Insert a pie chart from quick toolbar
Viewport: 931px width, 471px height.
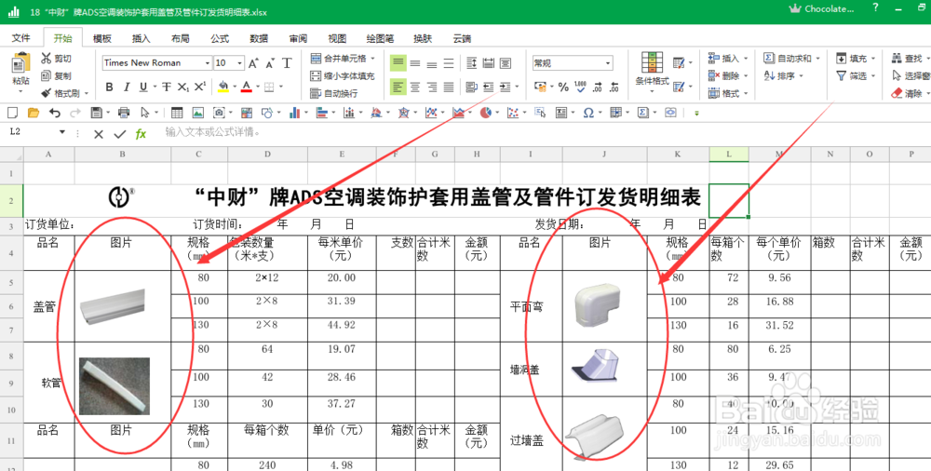(486, 113)
